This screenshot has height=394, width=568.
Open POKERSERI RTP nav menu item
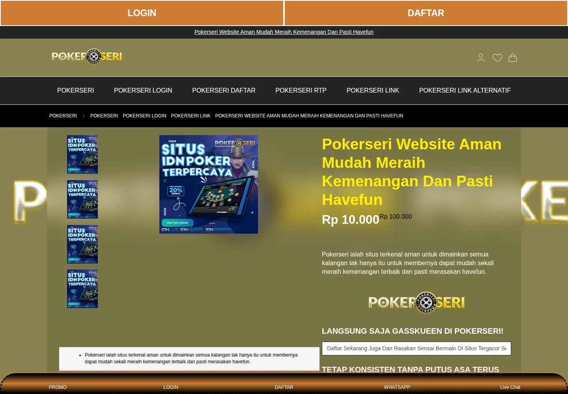point(301,90)
